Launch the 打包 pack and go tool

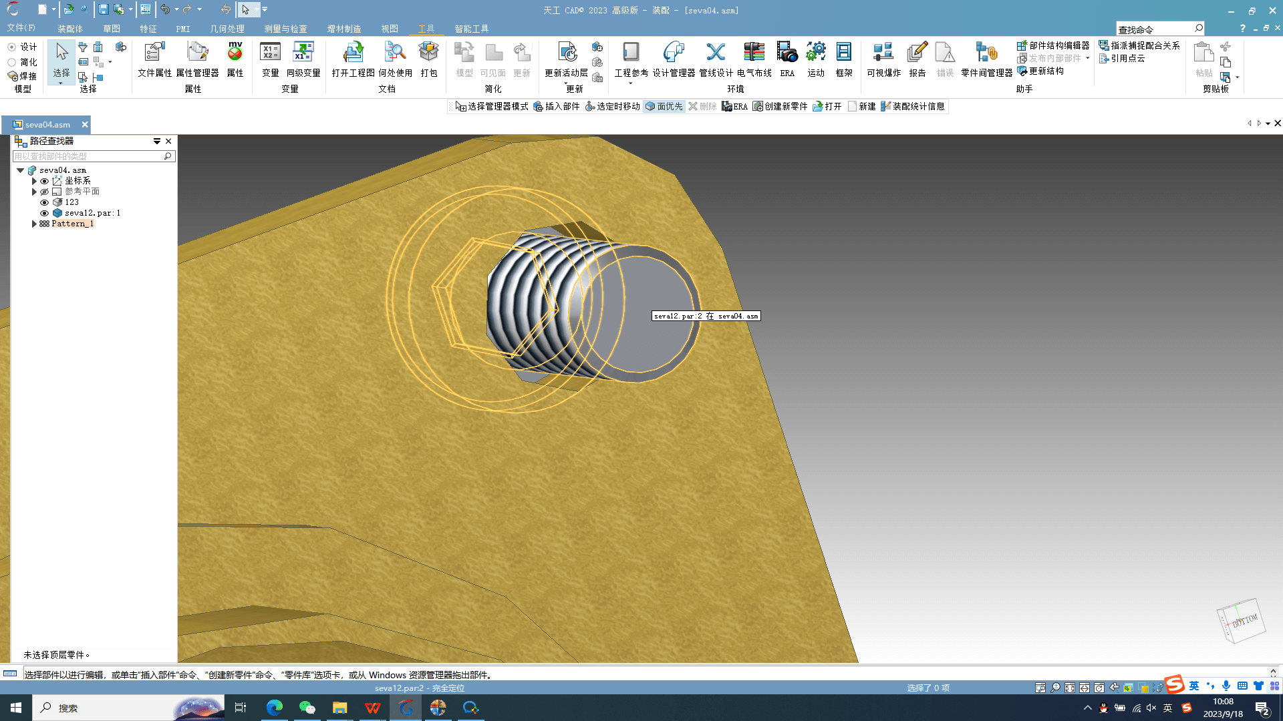click(428, 59)
